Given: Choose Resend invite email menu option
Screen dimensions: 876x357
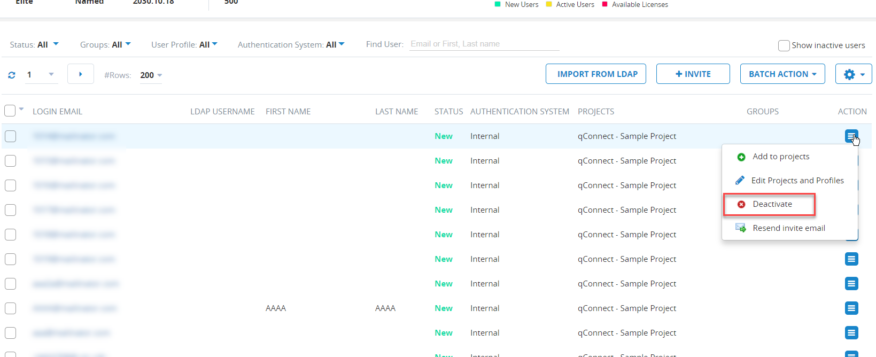Looking at the screenshot, I should (788, 228).
